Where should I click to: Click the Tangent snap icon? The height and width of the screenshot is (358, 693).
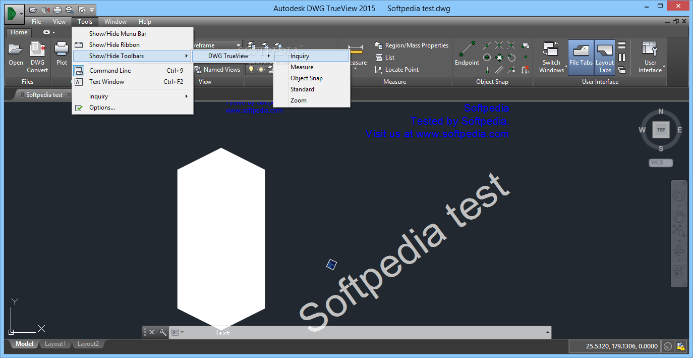click(x=512, y=58)
